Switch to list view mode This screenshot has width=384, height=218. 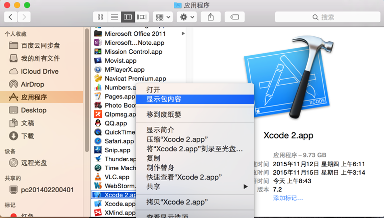114,17
